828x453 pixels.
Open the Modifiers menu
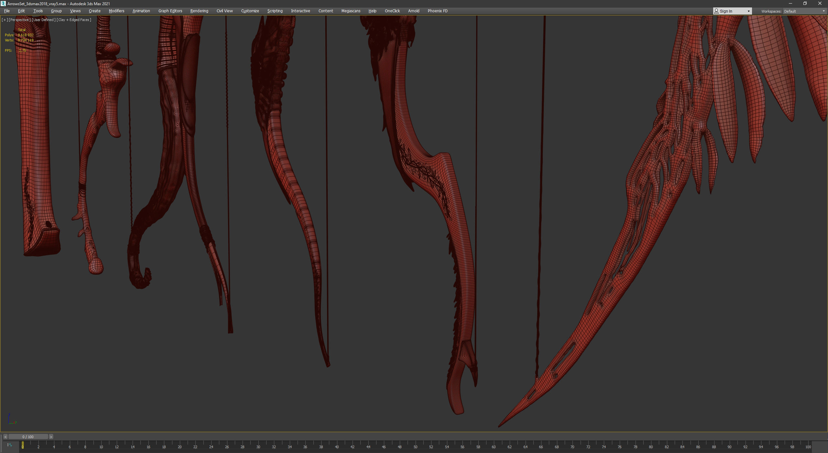(116, 11)
